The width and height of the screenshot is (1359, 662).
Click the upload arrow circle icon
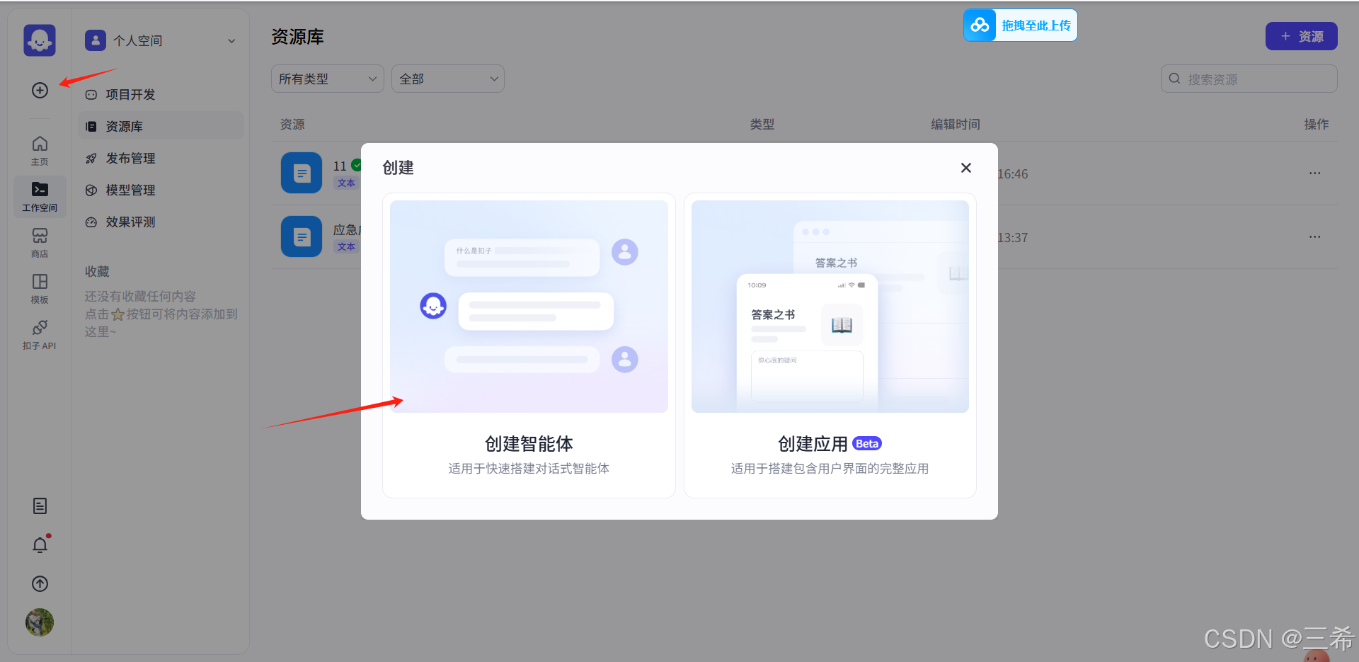coord(40,583)
